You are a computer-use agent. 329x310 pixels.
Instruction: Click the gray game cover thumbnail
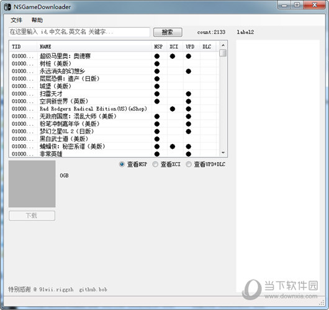(x=32, y=184)
